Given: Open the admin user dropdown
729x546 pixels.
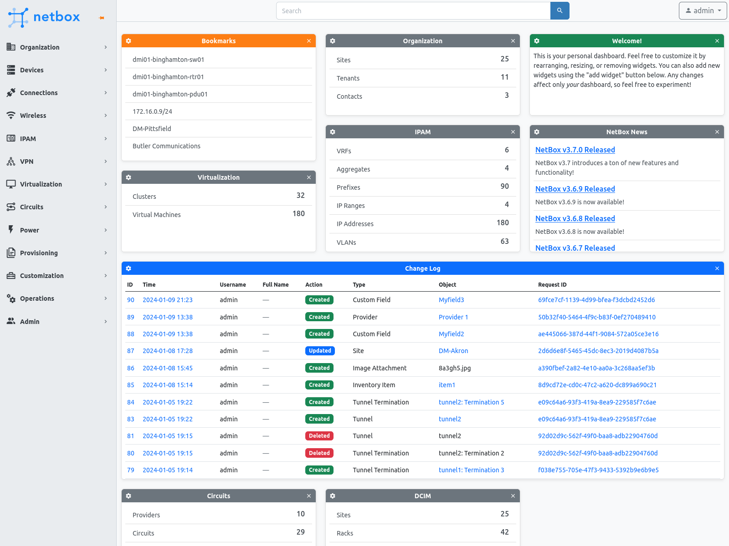Looking at the screenshot, I should tap(703, 10).
